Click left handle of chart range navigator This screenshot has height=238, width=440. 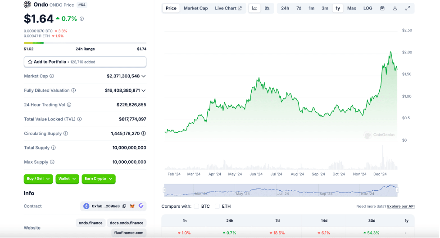coord(164,190)
